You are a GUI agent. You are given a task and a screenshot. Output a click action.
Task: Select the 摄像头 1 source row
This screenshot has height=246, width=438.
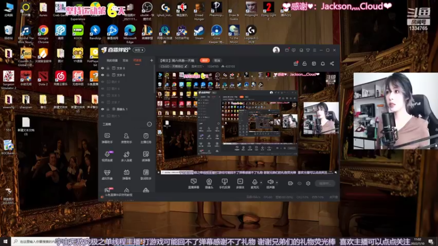(127, 109)
